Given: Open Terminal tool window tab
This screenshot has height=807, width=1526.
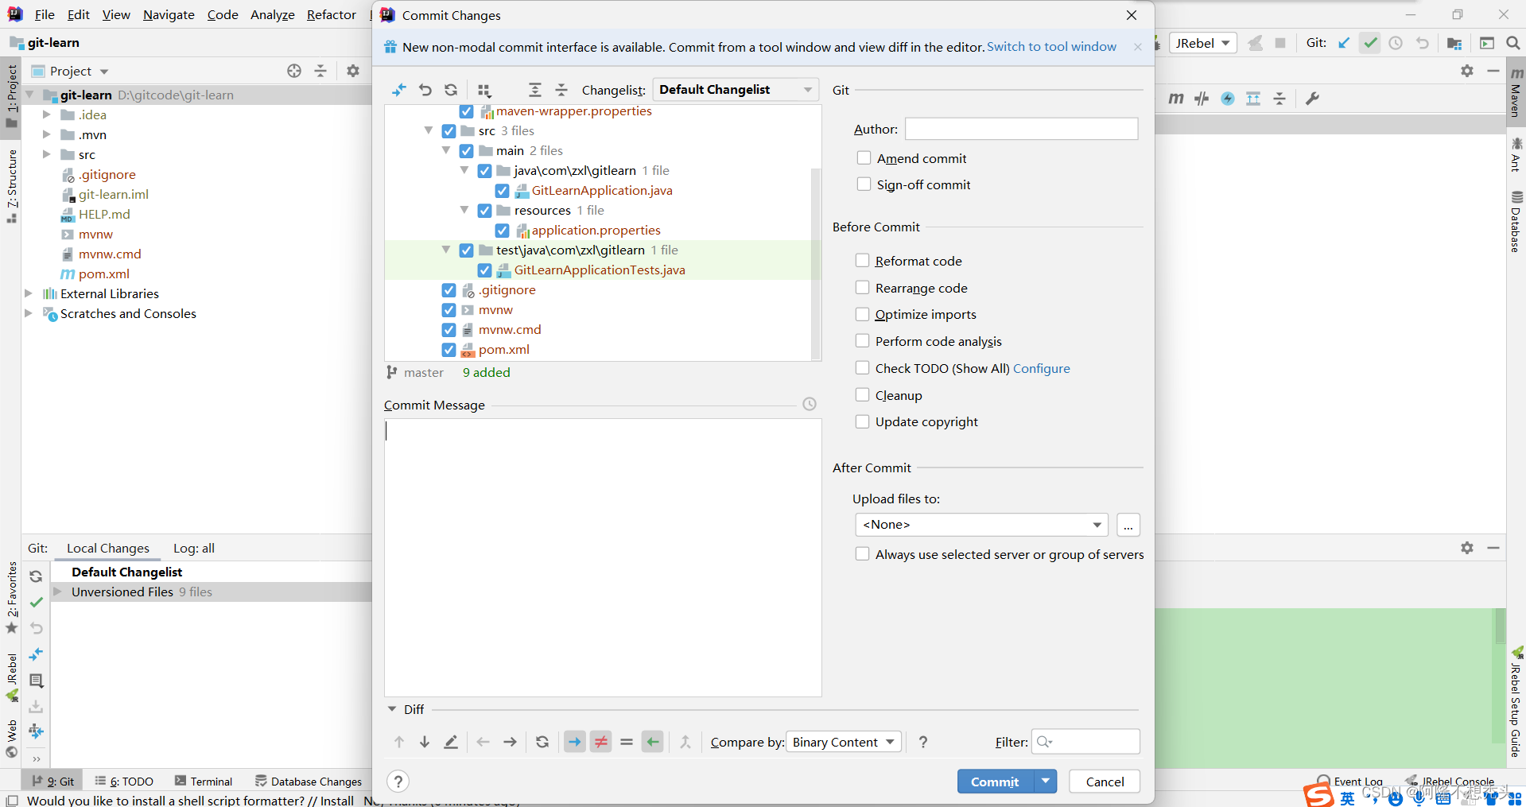Looking at the screenshot, I should coord(204,782).
